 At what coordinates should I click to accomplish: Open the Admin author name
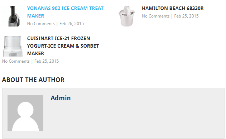(61, 98)
